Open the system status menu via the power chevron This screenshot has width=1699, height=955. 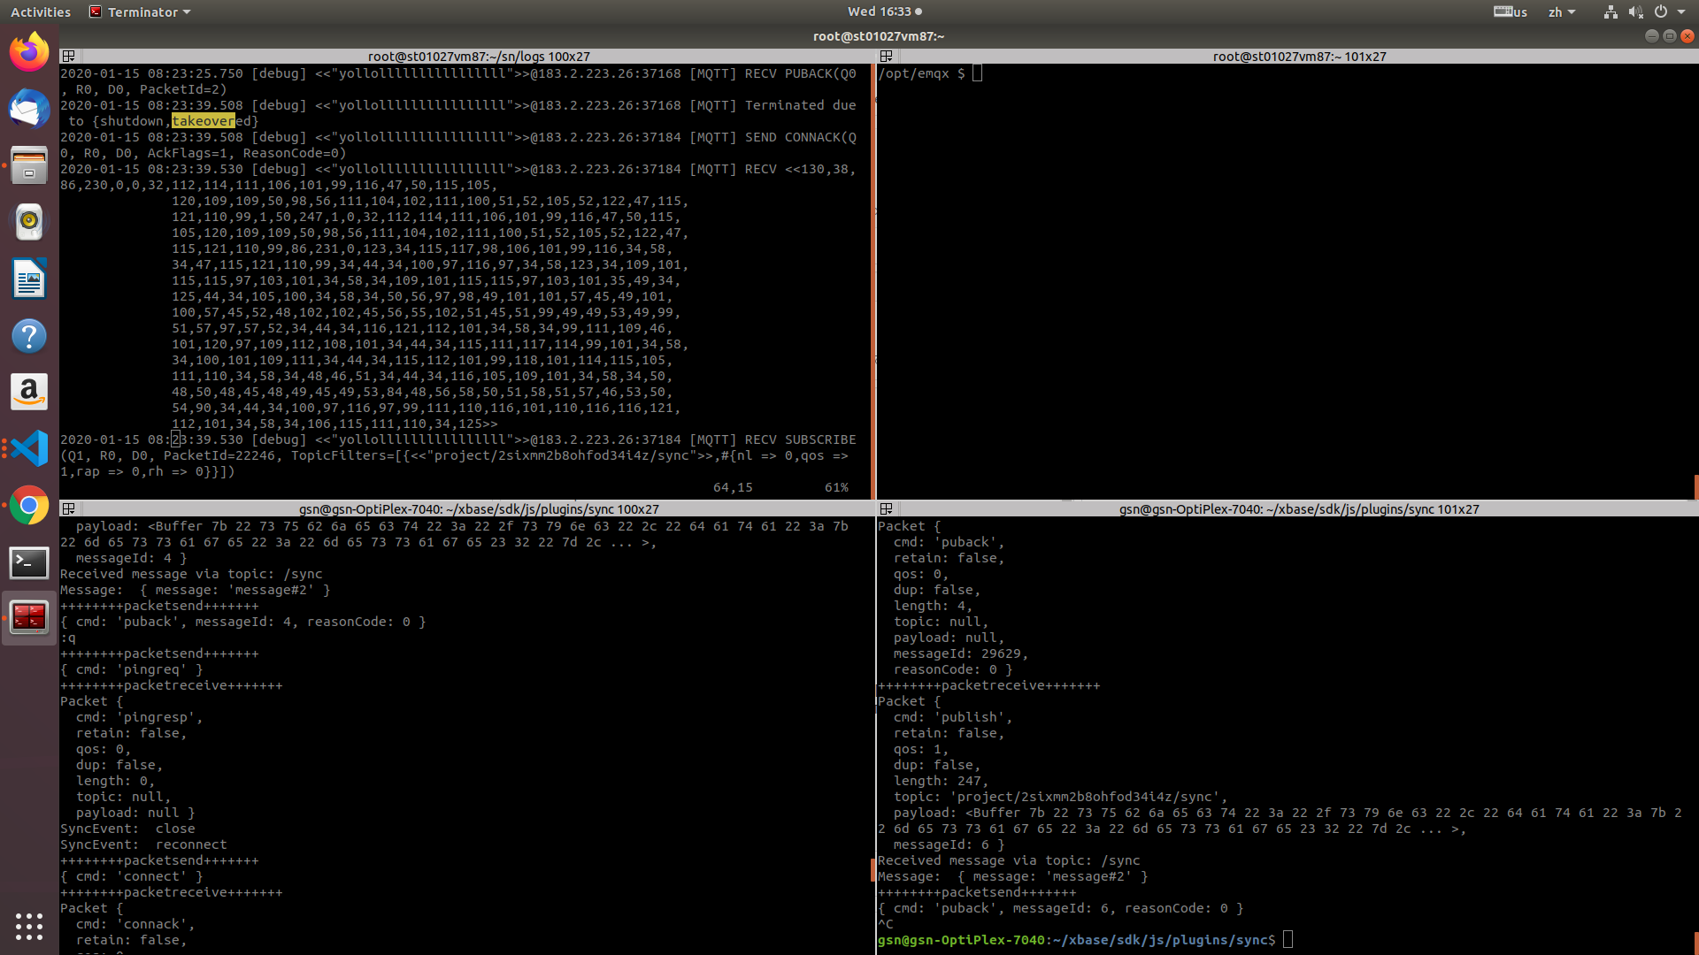click(x=1680, y=11)
